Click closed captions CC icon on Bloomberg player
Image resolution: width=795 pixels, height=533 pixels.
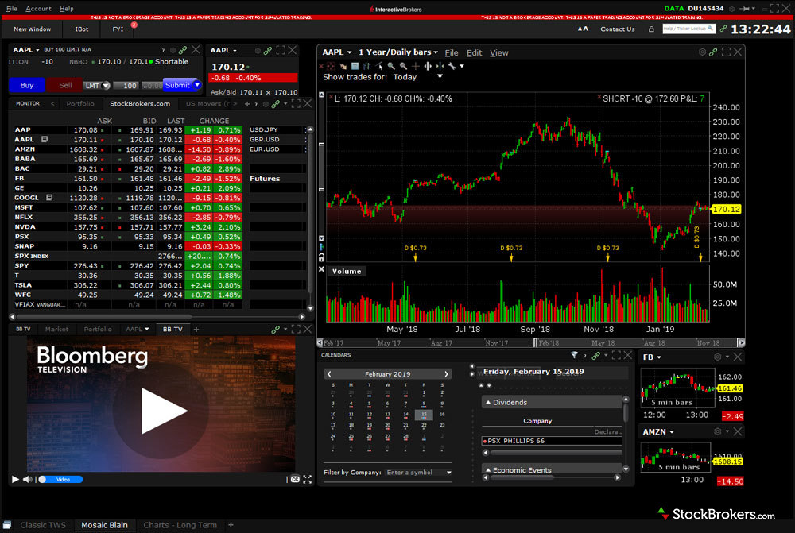tap(295, 479)
